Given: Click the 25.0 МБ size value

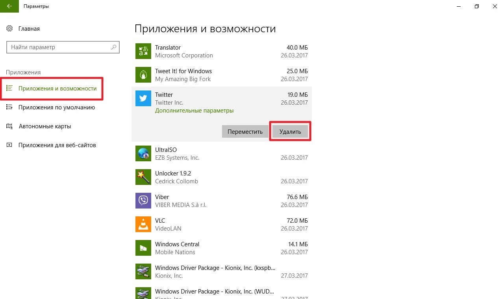Looking at the screenshot, I should 297,71.
